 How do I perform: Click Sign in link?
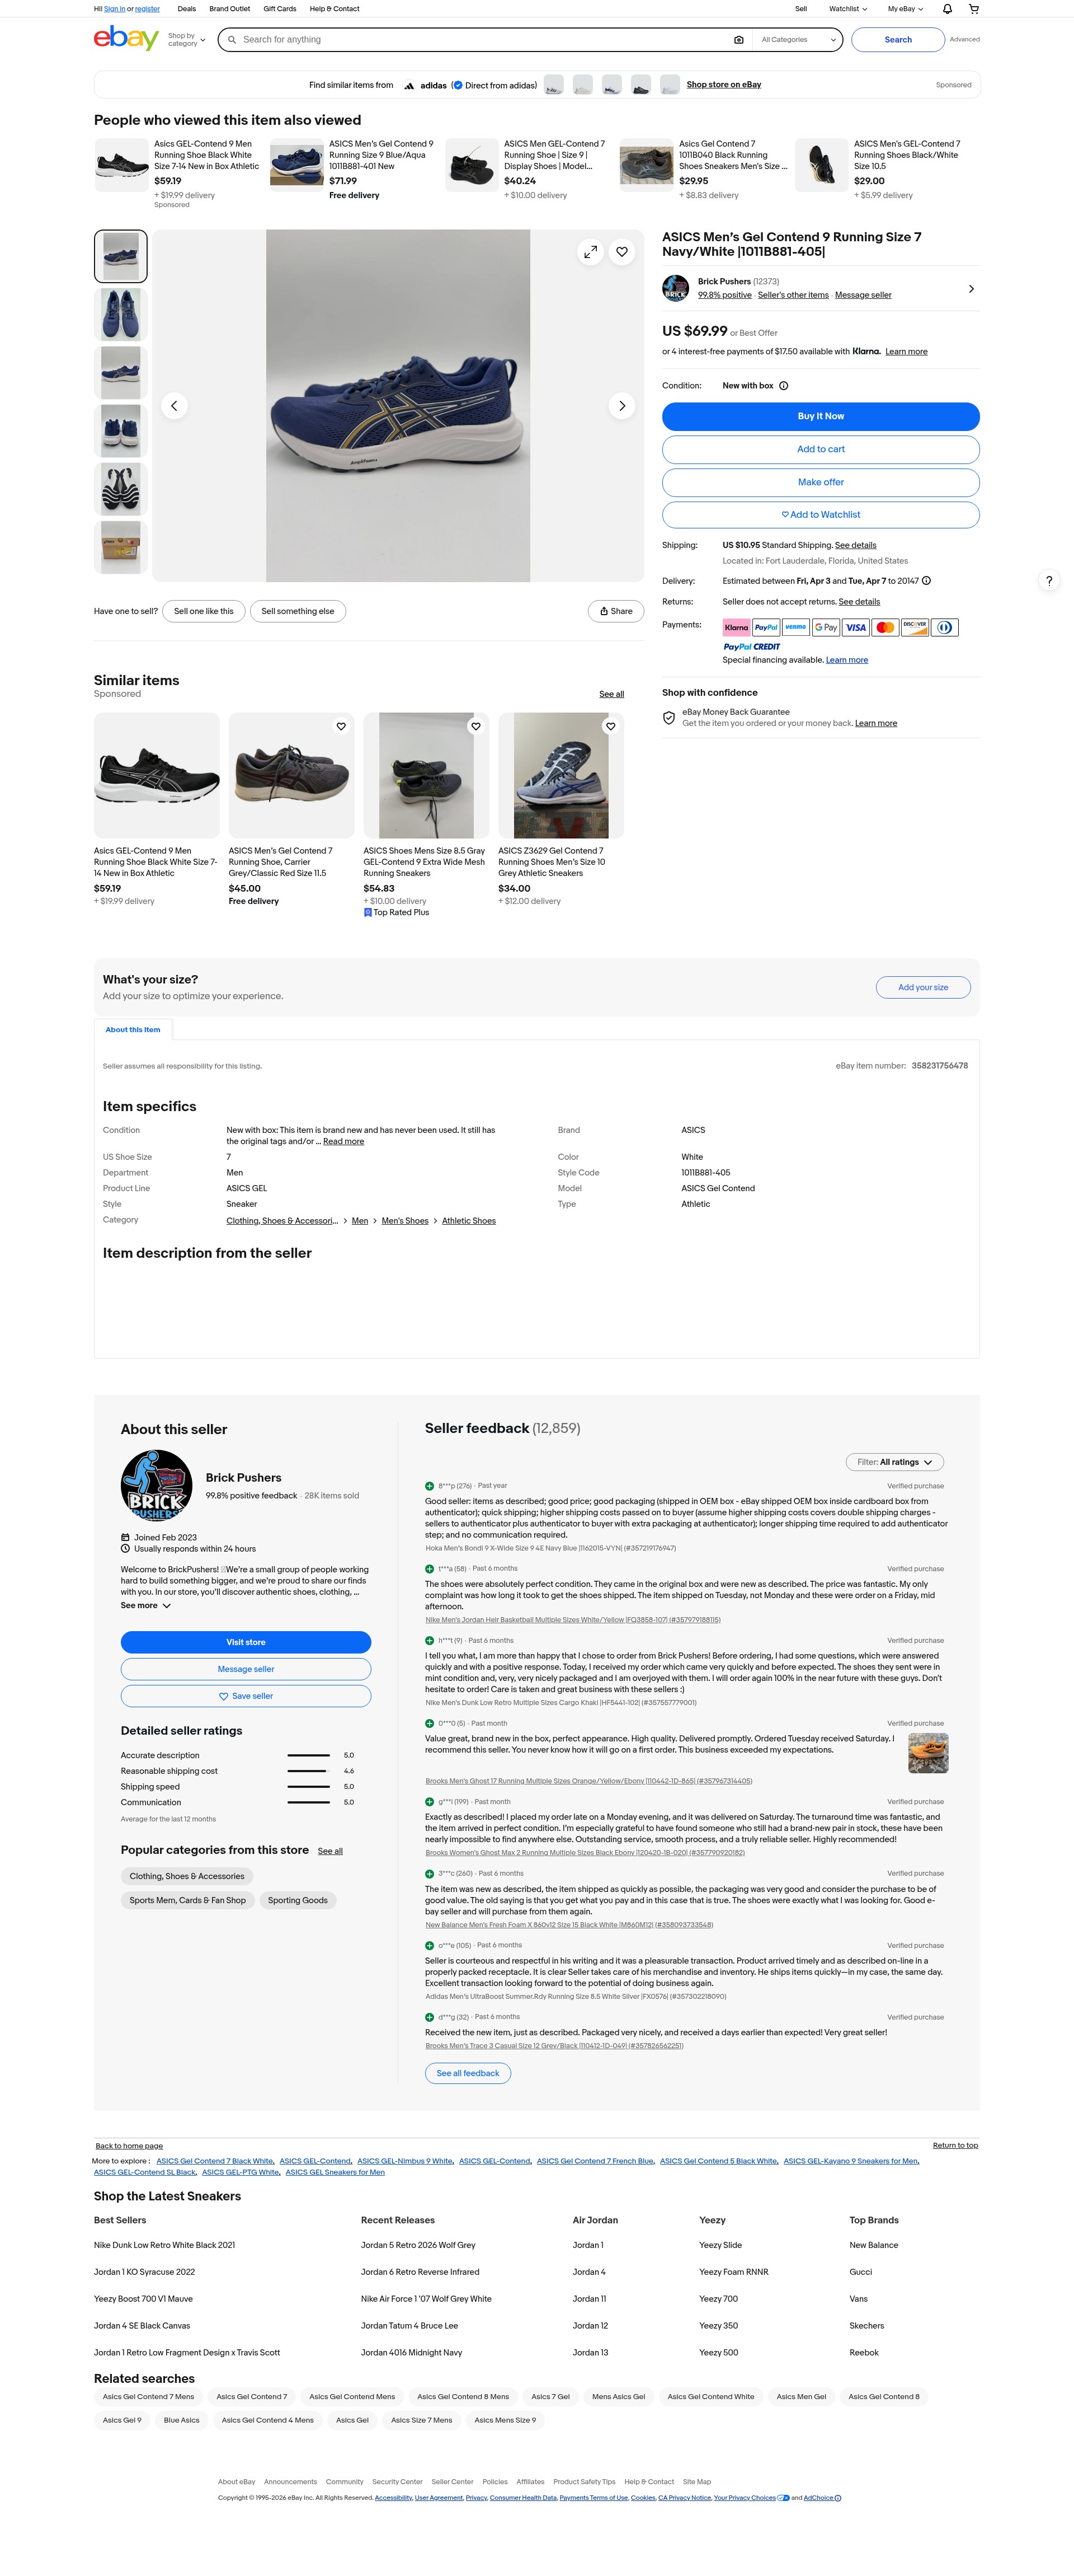point(114,9)
